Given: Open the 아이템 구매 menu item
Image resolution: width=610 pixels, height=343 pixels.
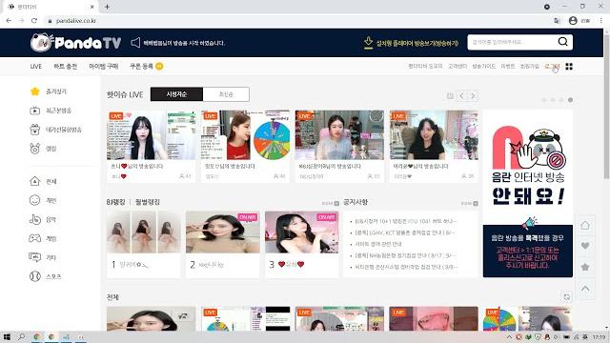Looking at the screenshot, I should tap(104, 67).
